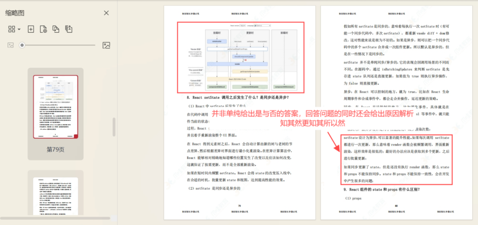Click the React lifecycle diagram on page 79
The width and height of the screenshot is (478, 225).
pos(241,57)
